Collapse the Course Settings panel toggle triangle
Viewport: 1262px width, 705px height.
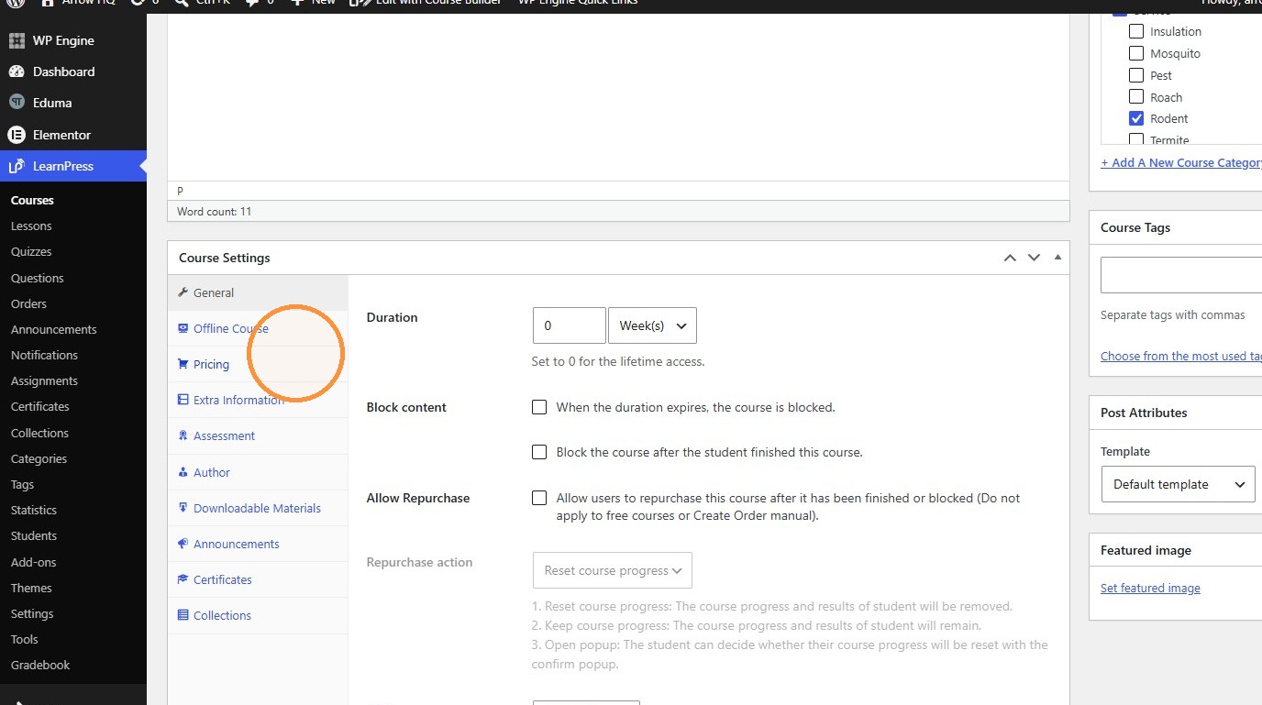[1057, 258]
